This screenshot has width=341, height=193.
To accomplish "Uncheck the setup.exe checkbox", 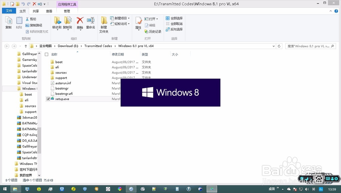I will point(48,99).
